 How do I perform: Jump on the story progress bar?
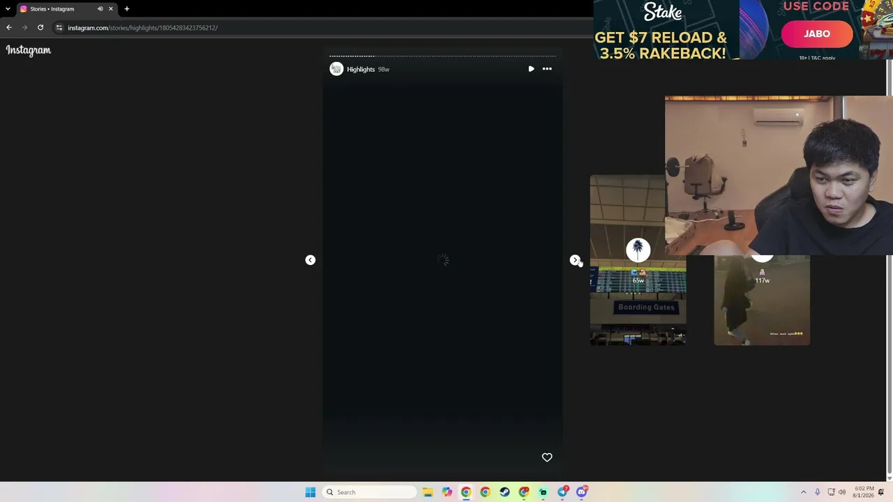click(x=442, y=56)
